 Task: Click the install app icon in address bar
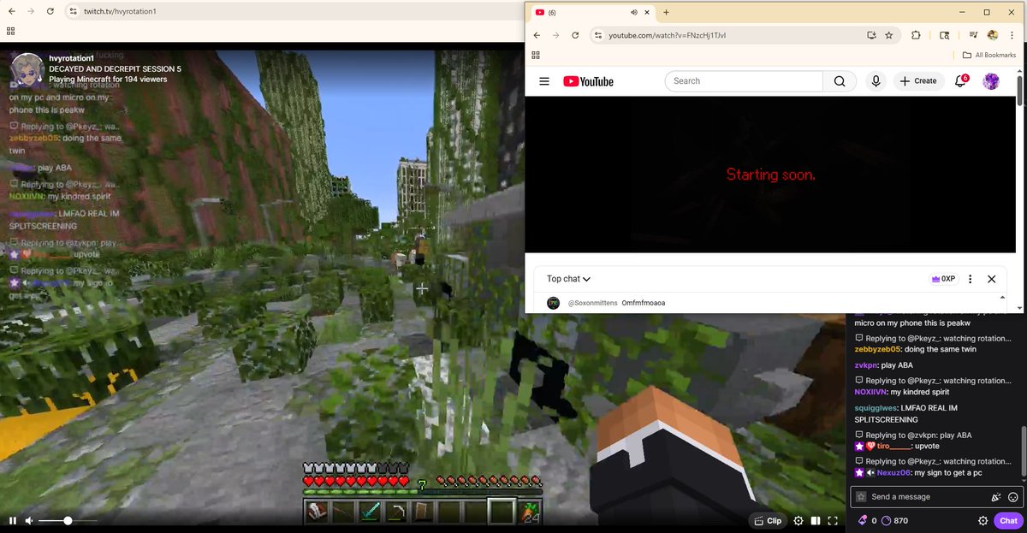coord(871,35)
